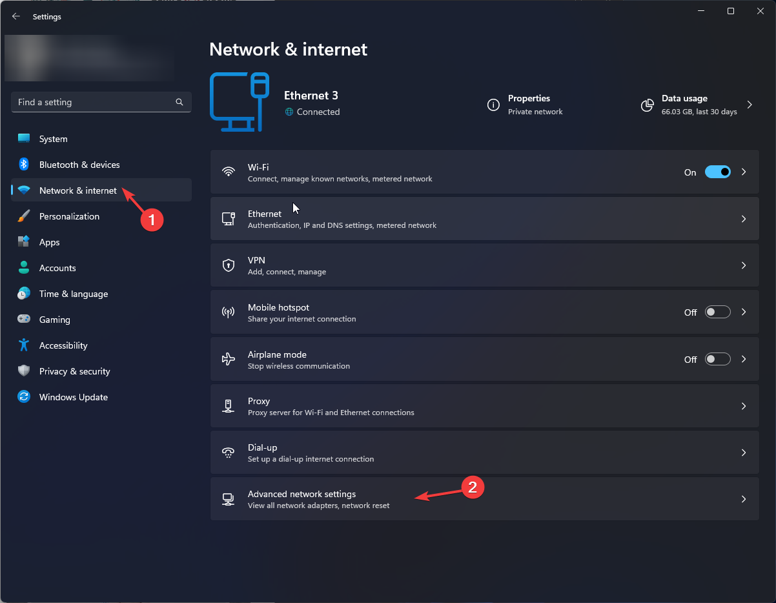Click the Personalization brush icon

click(x=24, y=216)
